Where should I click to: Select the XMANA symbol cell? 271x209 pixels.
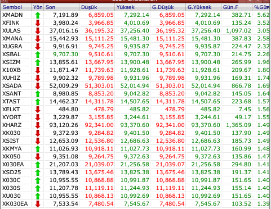pos(16,39)
